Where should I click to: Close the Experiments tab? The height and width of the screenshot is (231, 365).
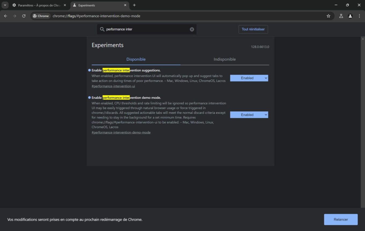[x=125, y=5]
